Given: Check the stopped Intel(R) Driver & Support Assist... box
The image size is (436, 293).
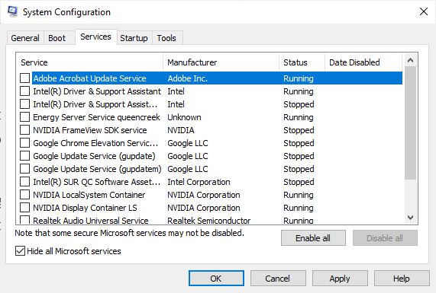Looking at the screenshot, I should pos(24,104).
